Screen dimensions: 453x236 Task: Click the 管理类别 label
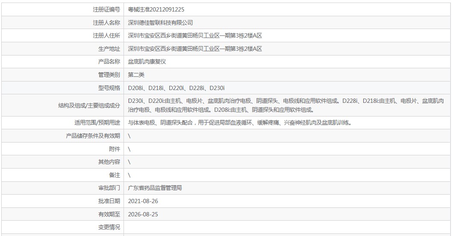109,75
